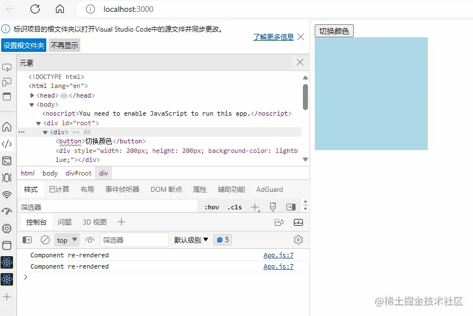The image size is (473, 316).
Task: Click html in the breadcrumb
Action: (28, 173)
